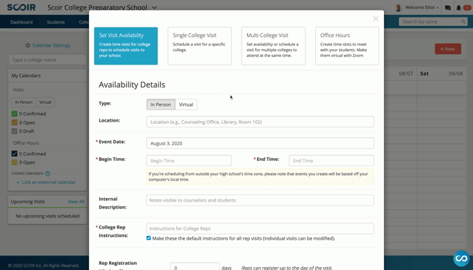473x270 pixels.
Task: Toggle Visits 0 Open orange checkbox
Action: tap(14, 122)
